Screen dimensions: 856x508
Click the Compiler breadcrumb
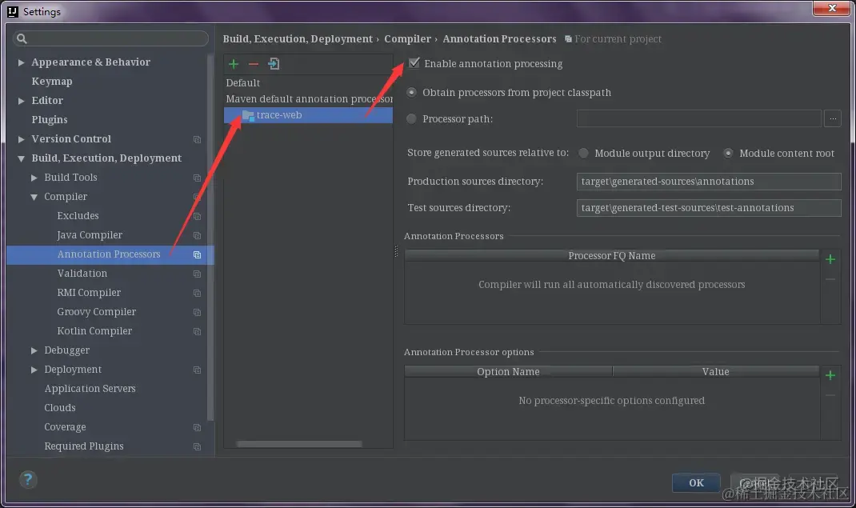tap(407, 38)
